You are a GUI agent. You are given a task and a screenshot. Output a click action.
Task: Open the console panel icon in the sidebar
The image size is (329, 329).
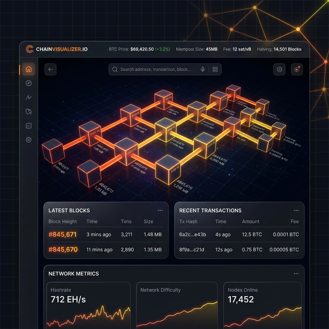(28, 126)
